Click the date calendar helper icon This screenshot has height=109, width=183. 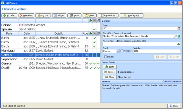pyautogui.click(x=179, y=28)
